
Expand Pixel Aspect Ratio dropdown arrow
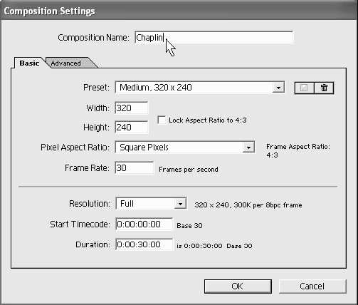point(248,148)
